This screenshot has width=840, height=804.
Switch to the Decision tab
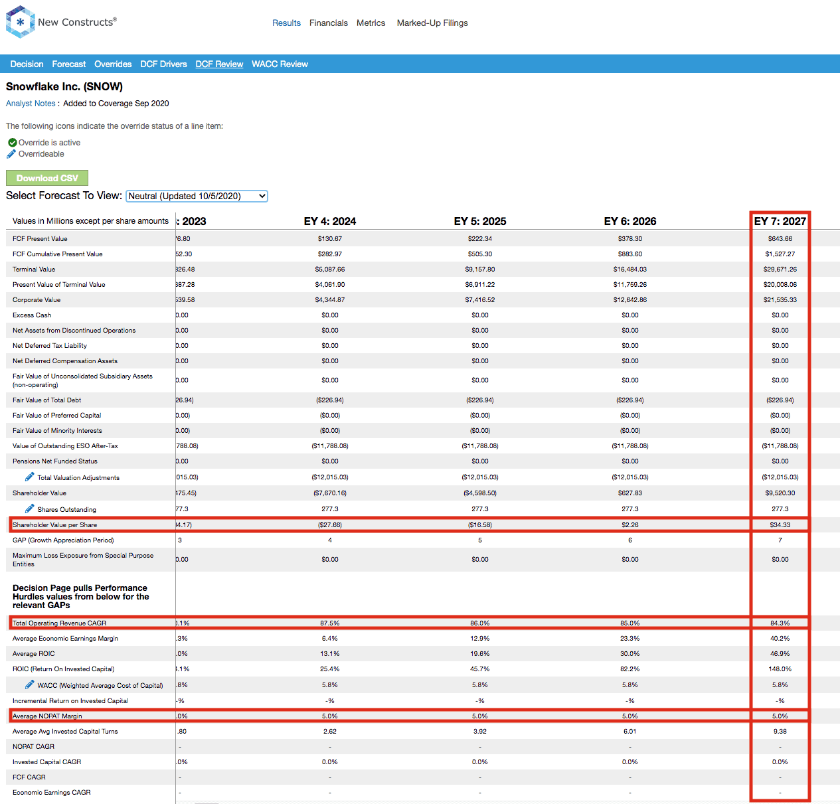click(27, 64)
